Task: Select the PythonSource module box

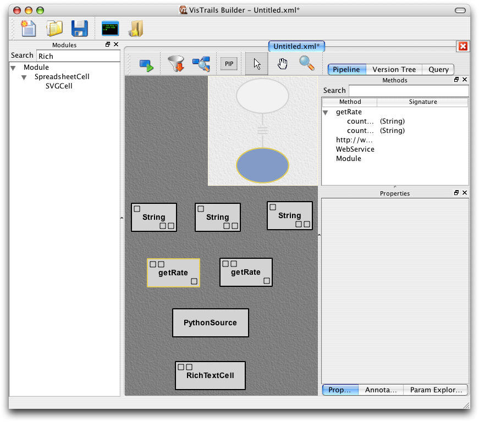Action: (x=210, y=323)
